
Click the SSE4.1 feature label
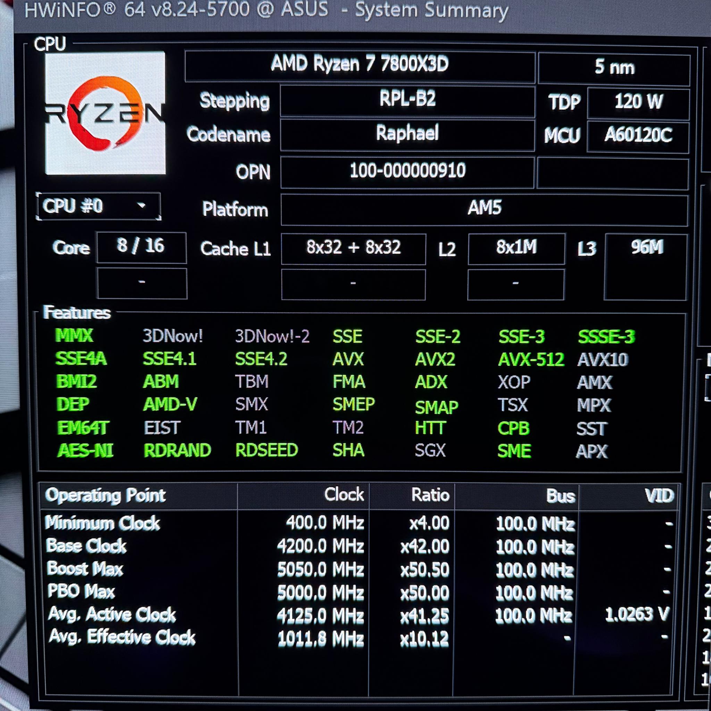click(170, 359)
